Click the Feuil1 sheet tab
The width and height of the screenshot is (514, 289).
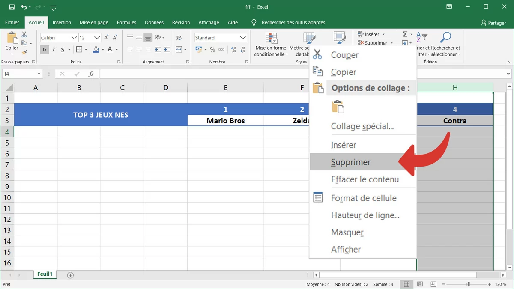coord(45,274)
